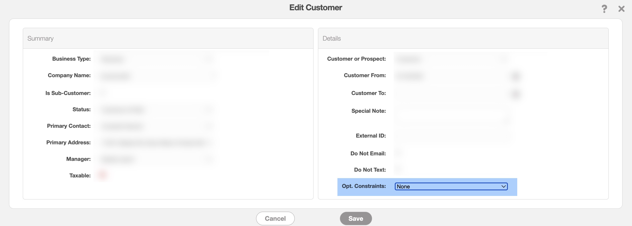Open the Customer From calendar picker
Viewport: 632px width, 226px height.
click(x=515, y=76)
